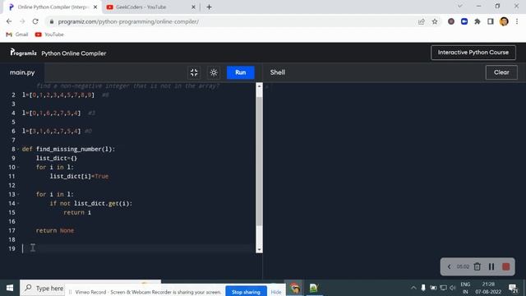The image size is (526, 296).
Task: Select the main.py file tab
Action: (x=22, y=72)
